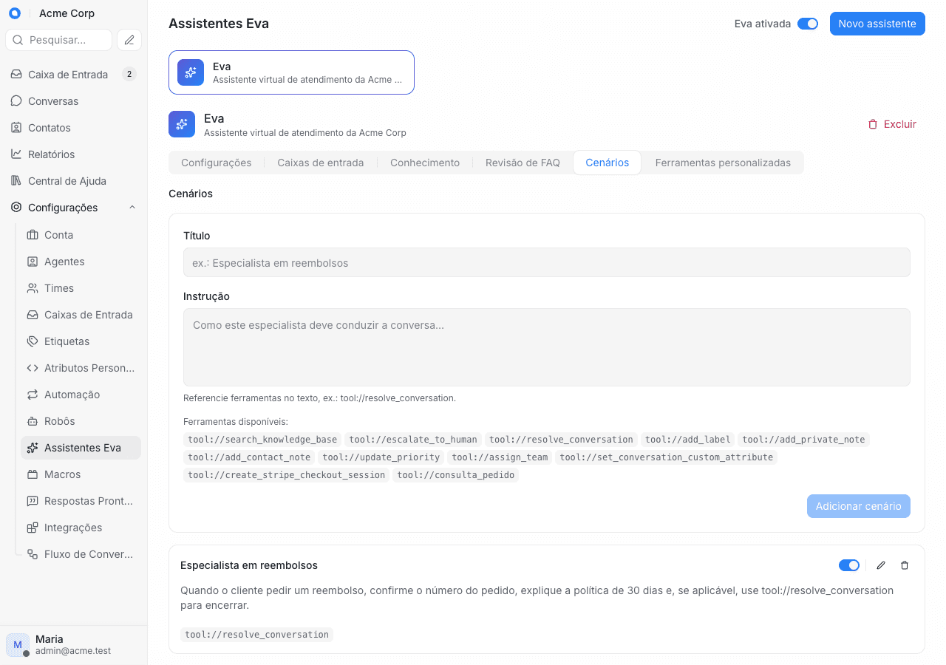Switch to Ferramentas personalizadas tab

coord(723,163)
